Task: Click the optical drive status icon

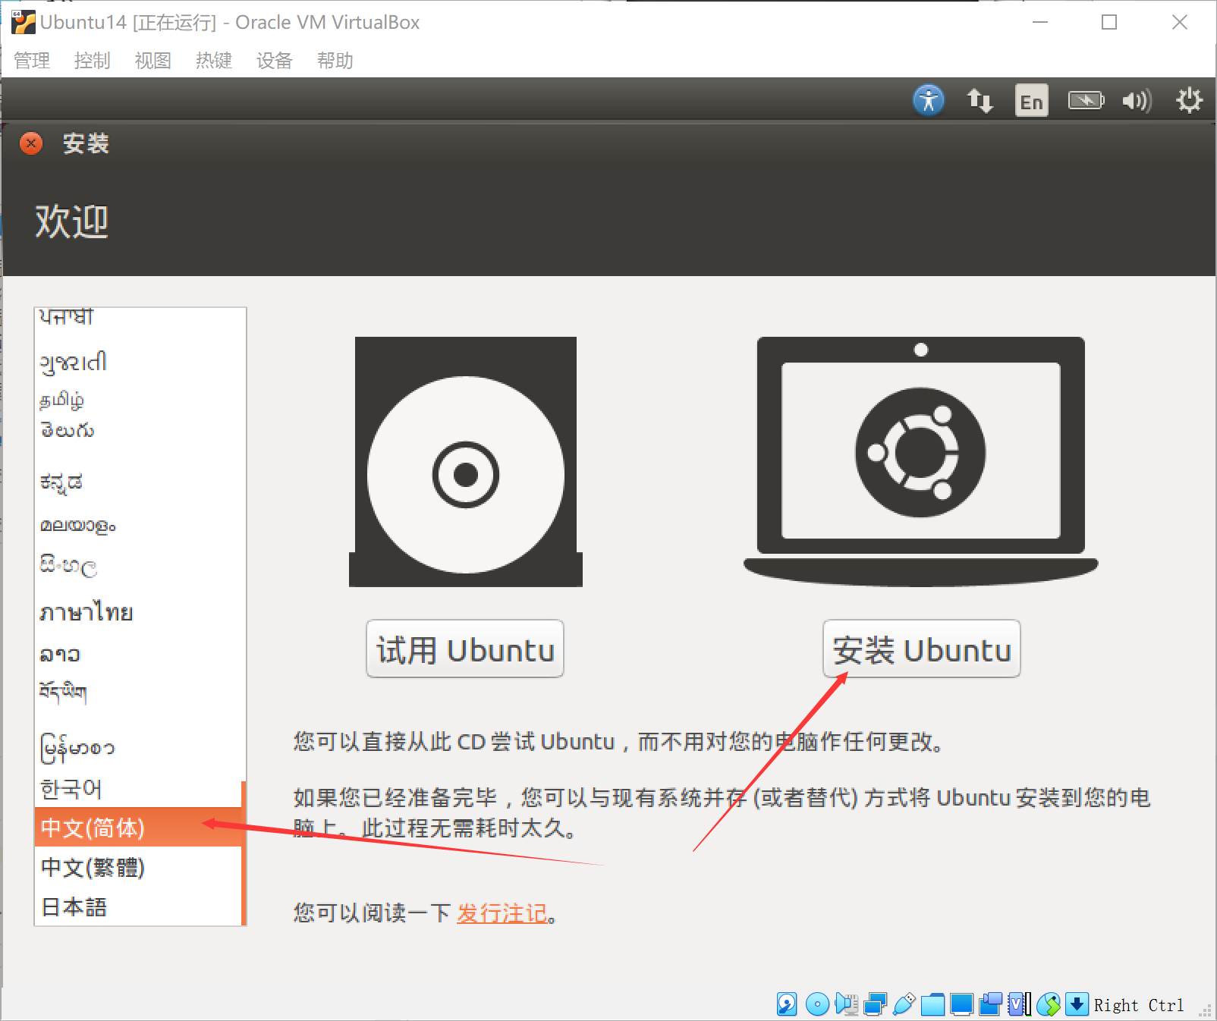Action: pyautogui.click(x=817, y=1004)
